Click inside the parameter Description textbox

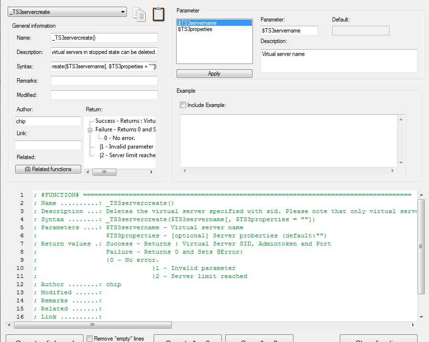339,61
